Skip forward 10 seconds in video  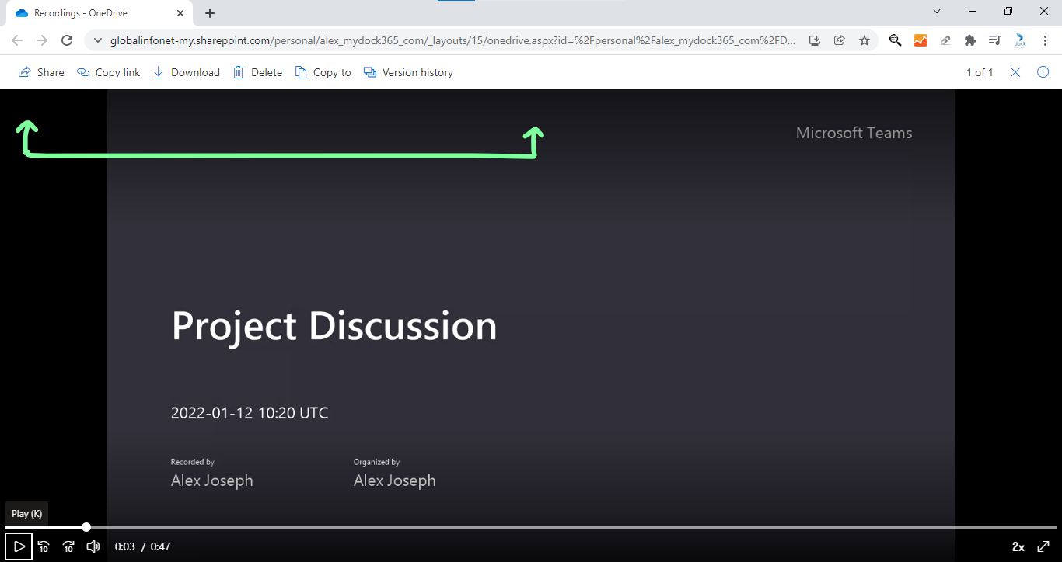pos(68,546)
